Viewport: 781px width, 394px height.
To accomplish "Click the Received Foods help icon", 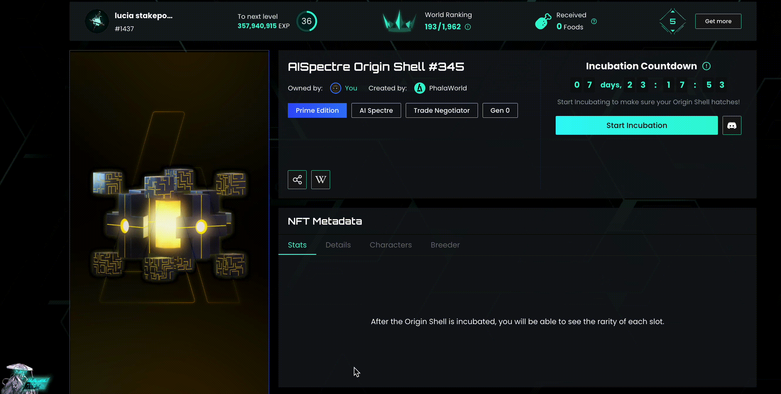I will [594, 21].
